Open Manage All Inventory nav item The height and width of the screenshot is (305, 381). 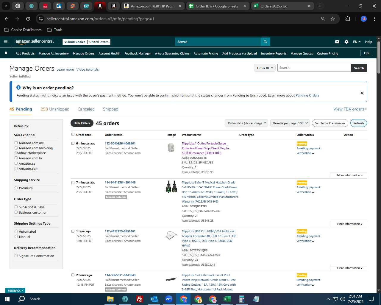54,53
